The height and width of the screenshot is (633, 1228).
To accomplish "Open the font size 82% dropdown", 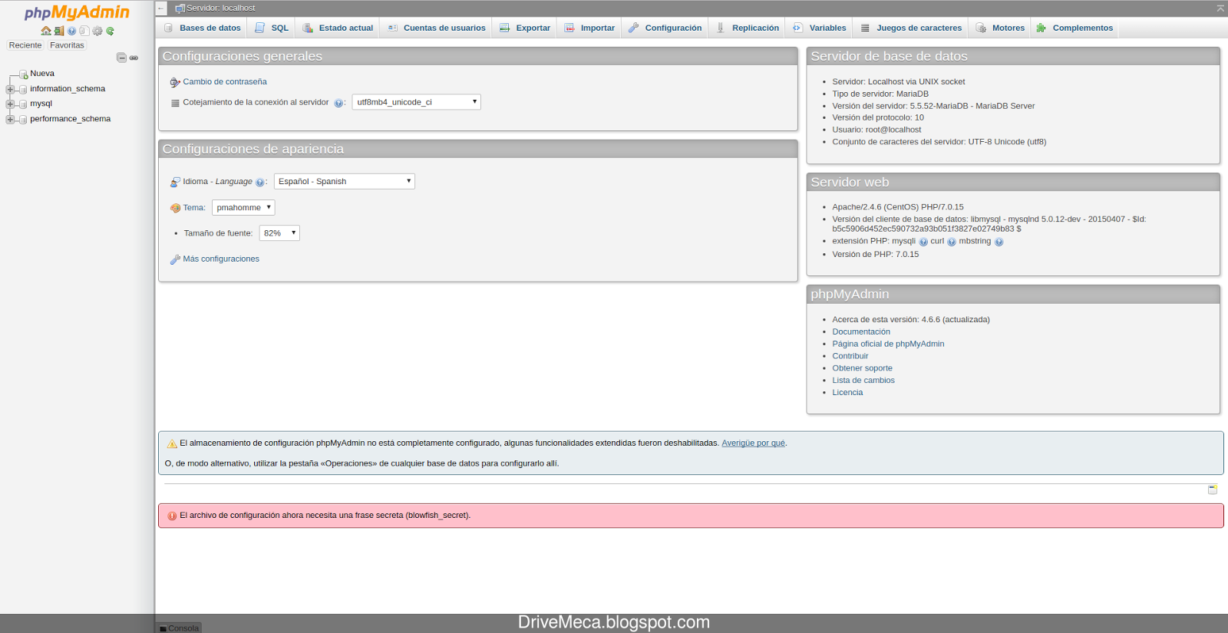I will coord(279,233).
